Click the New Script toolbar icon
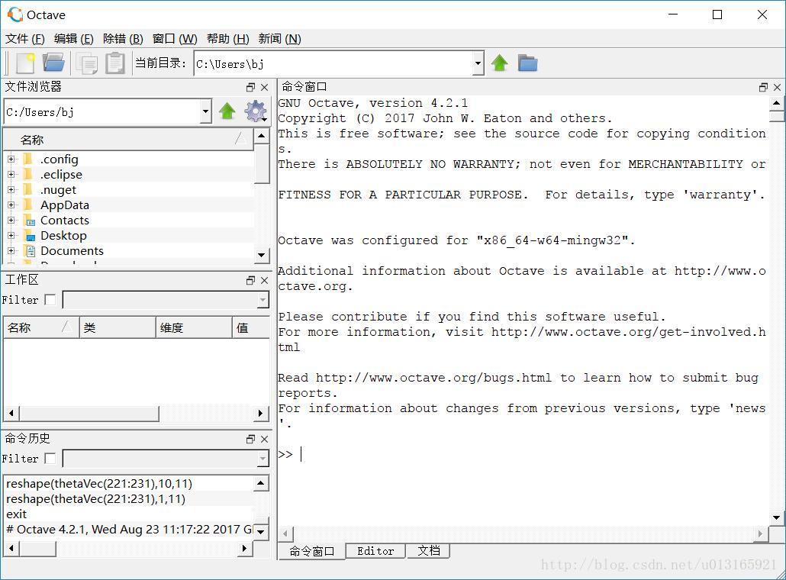Viewport: 786px width, 580px height. [25, 63]
